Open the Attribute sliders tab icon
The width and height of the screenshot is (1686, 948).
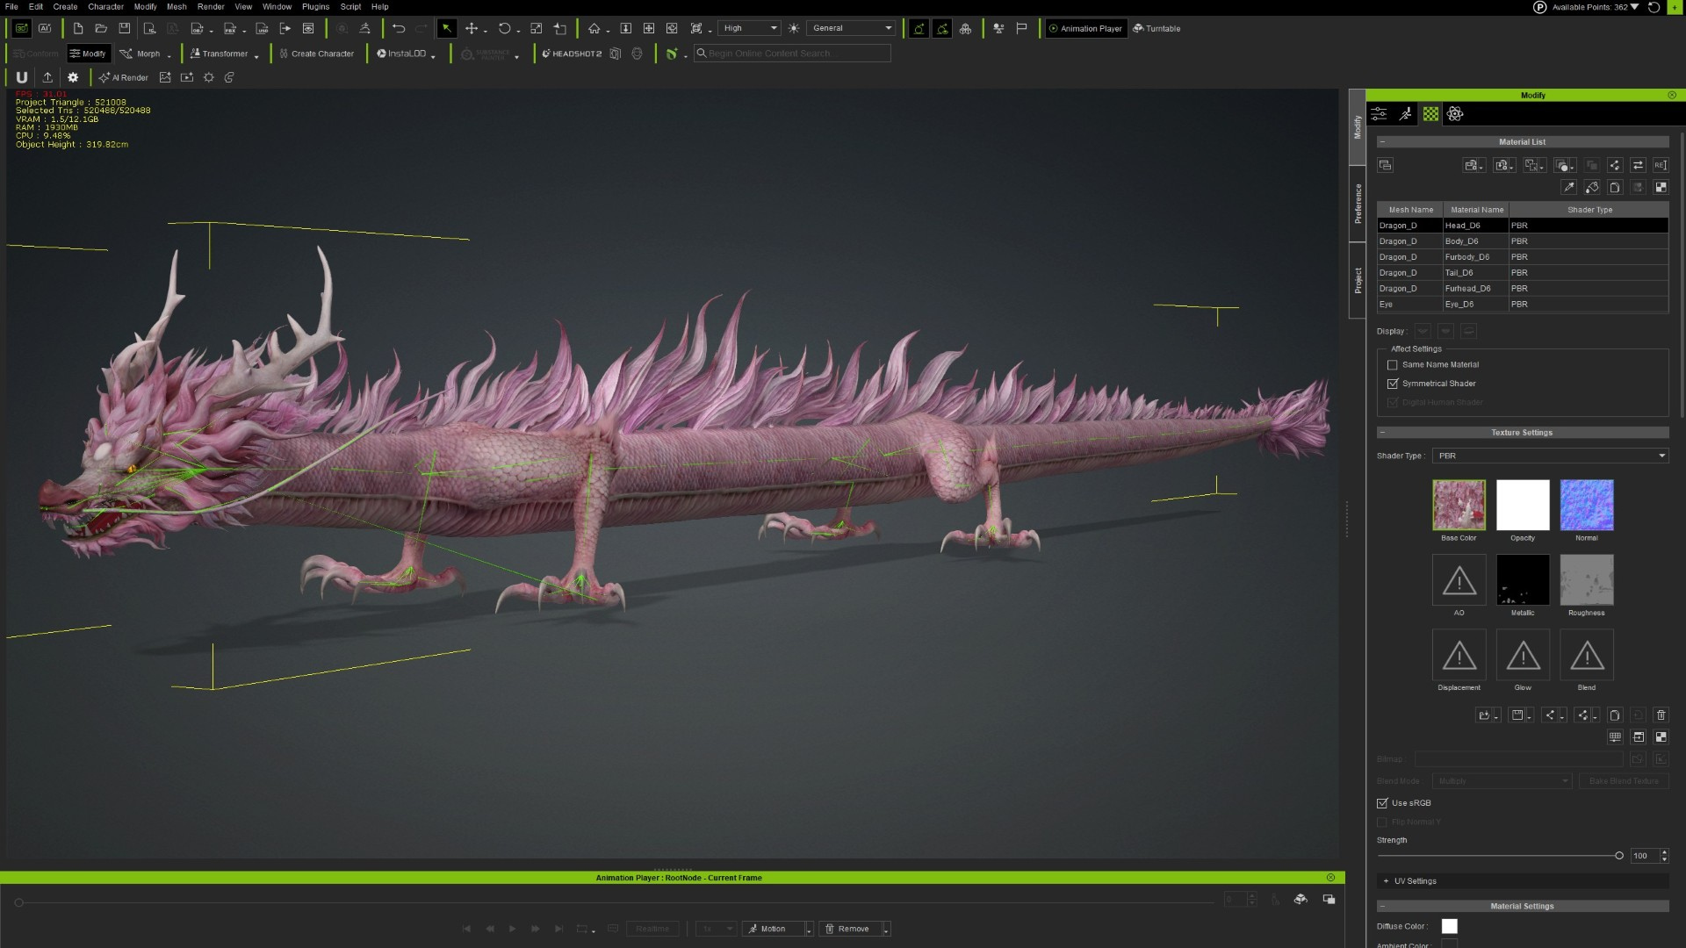[1380, 114]
